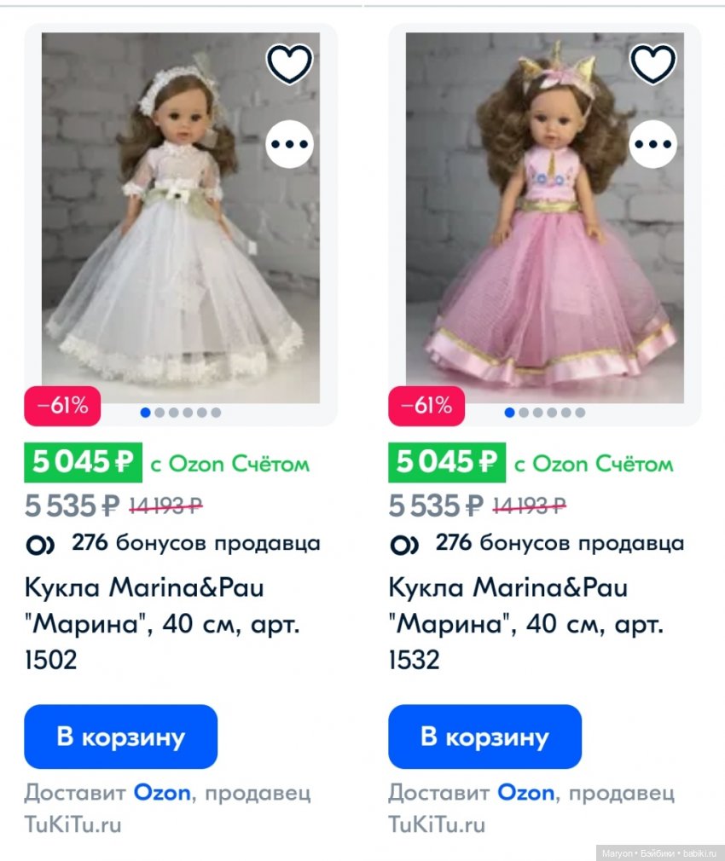Screen dimensions: 725x861
Task: Select second image dot on pink doll carousel
Action: (524, 413)
